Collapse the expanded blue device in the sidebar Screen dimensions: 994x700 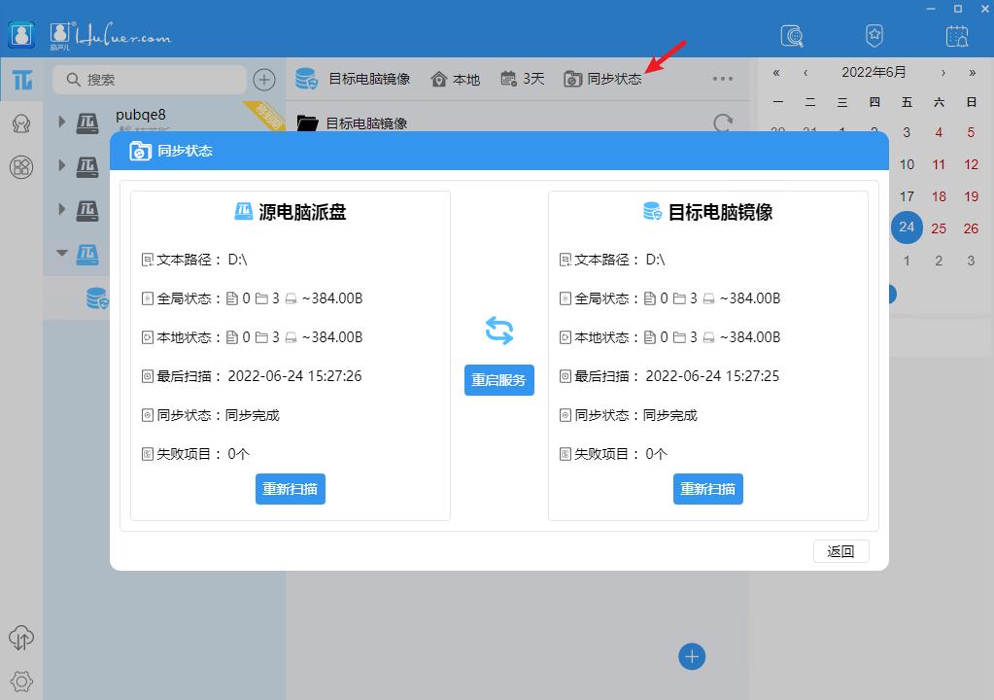61,253
